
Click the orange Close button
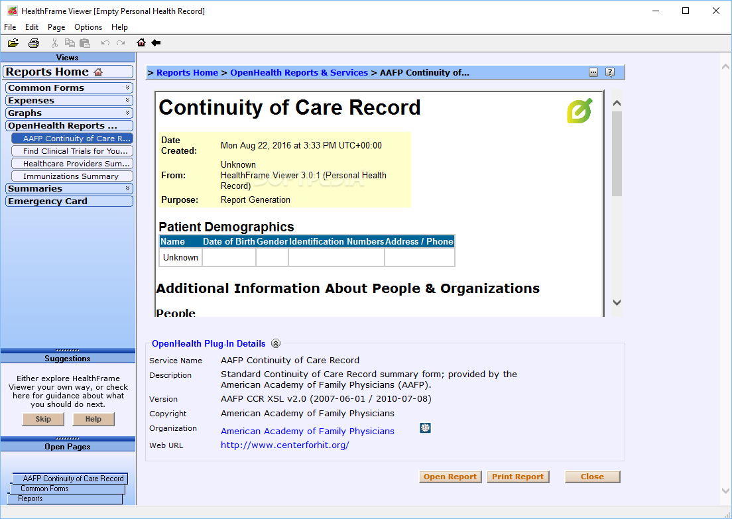(x=592, y=477)
